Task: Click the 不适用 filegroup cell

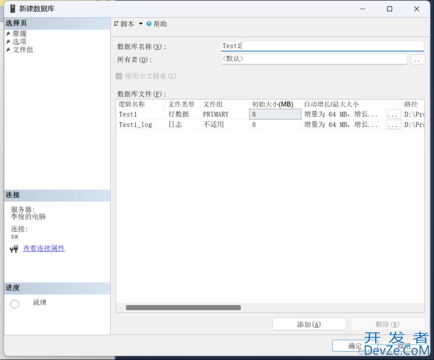Action: click(224, 124)
